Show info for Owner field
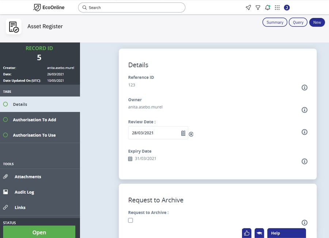The height and width of the screenshot is (238, 329). [x=304, y=110]
